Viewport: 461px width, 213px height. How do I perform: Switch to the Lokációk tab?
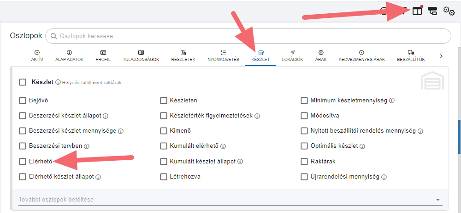click(x=292, y=56)
